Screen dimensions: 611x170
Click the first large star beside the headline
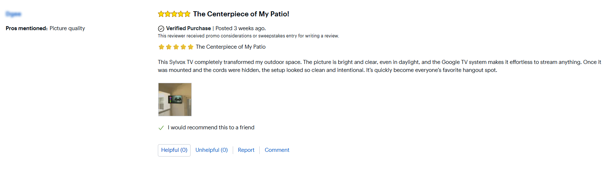coord(161,14)
